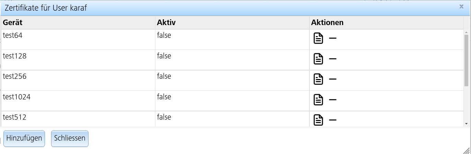View document icon for test128
The width and height of the screenshot is (471, 154).
coord(318,59)
